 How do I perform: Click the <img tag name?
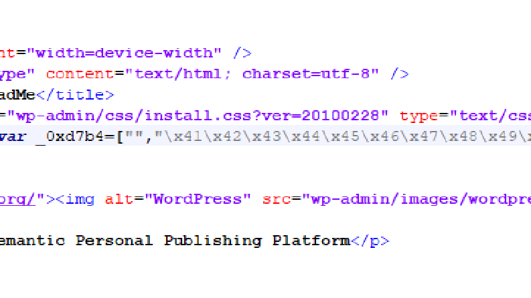[75, 200]
